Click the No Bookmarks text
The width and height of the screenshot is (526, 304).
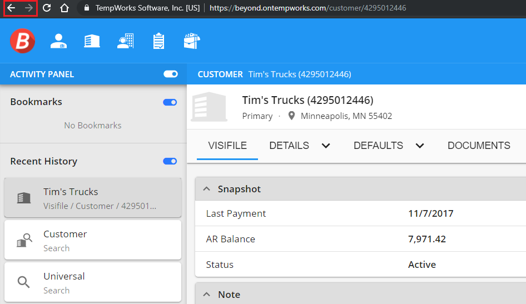(93, 126)
